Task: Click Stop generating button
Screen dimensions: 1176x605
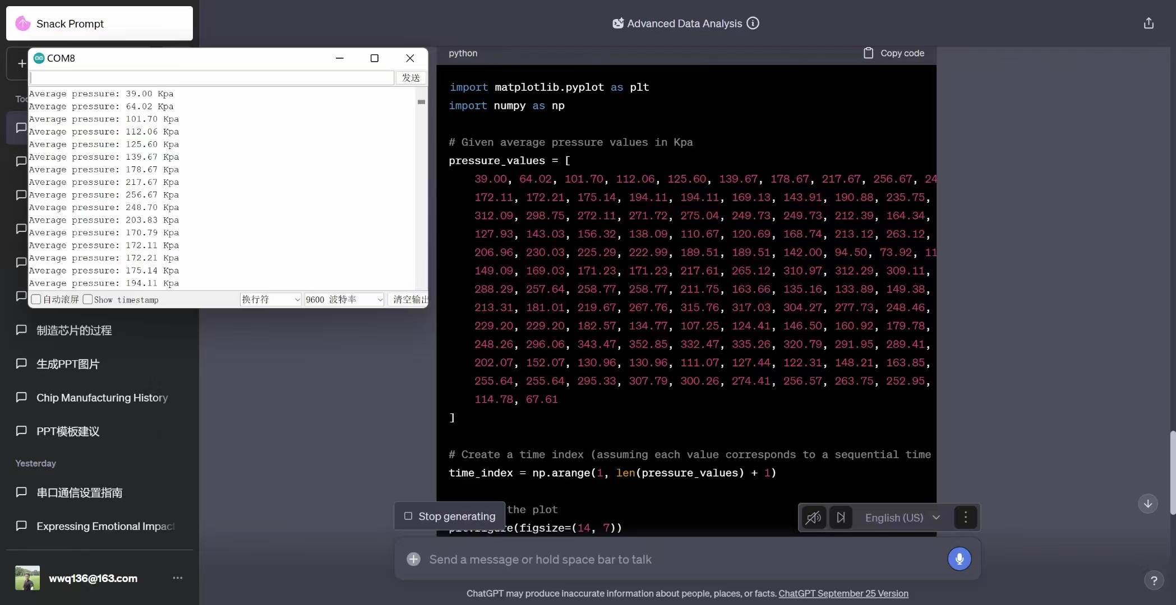Action: coord(450,516)
